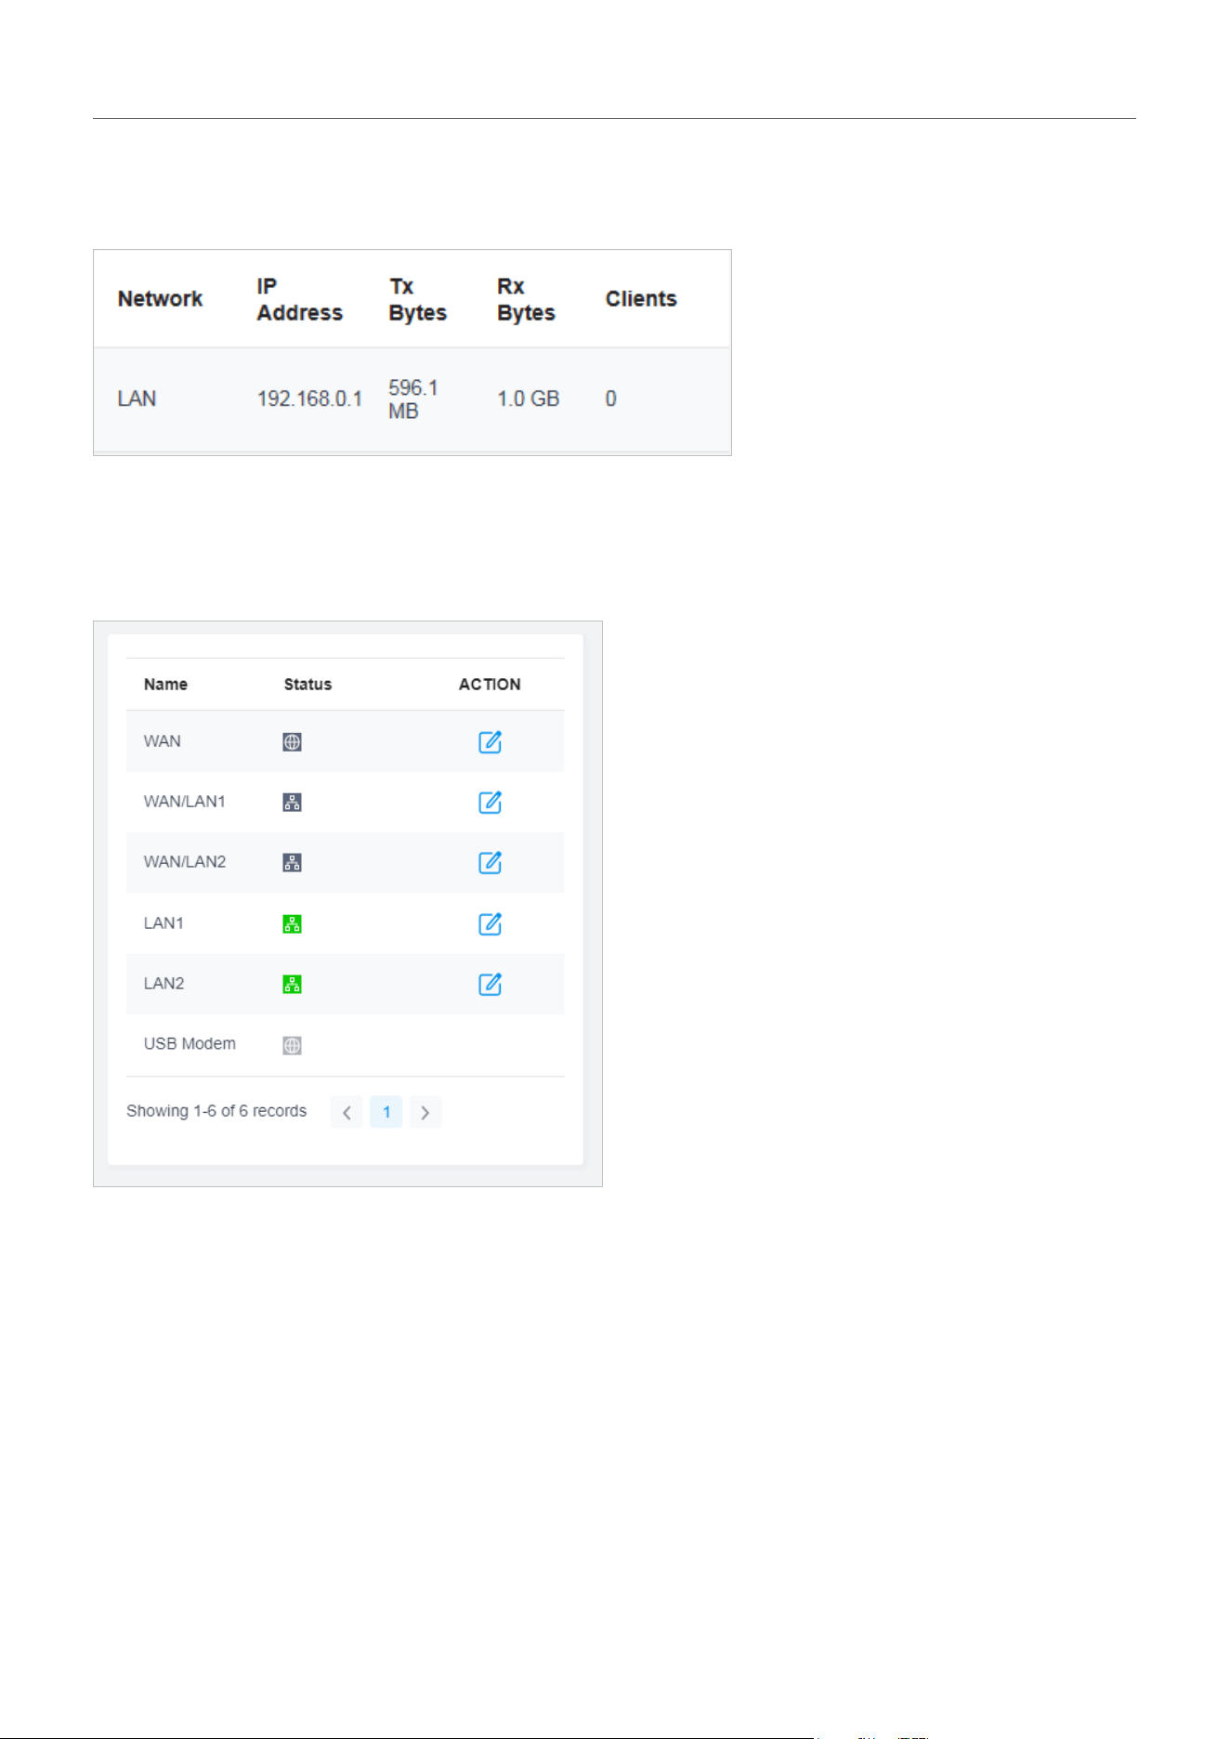This screenshot has height=1739, width=1230.
Task: Click the Clients column header
Action: tap(641, 299)
